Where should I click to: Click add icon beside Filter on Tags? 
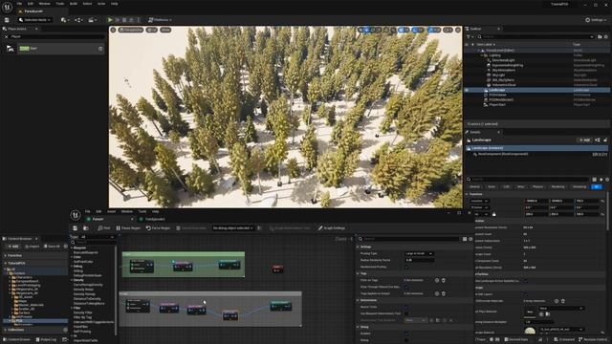click(437, 280)
